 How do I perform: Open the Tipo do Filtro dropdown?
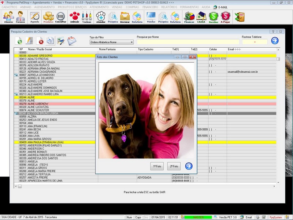[112, 42]
